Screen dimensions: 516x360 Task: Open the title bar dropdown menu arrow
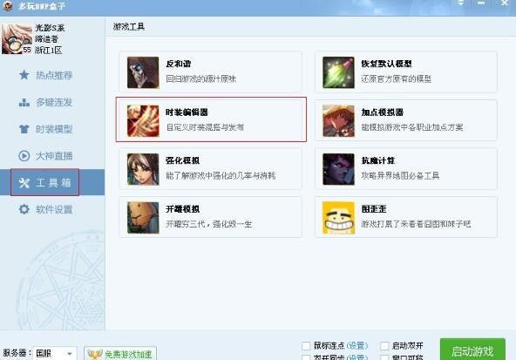pos(461,3)
